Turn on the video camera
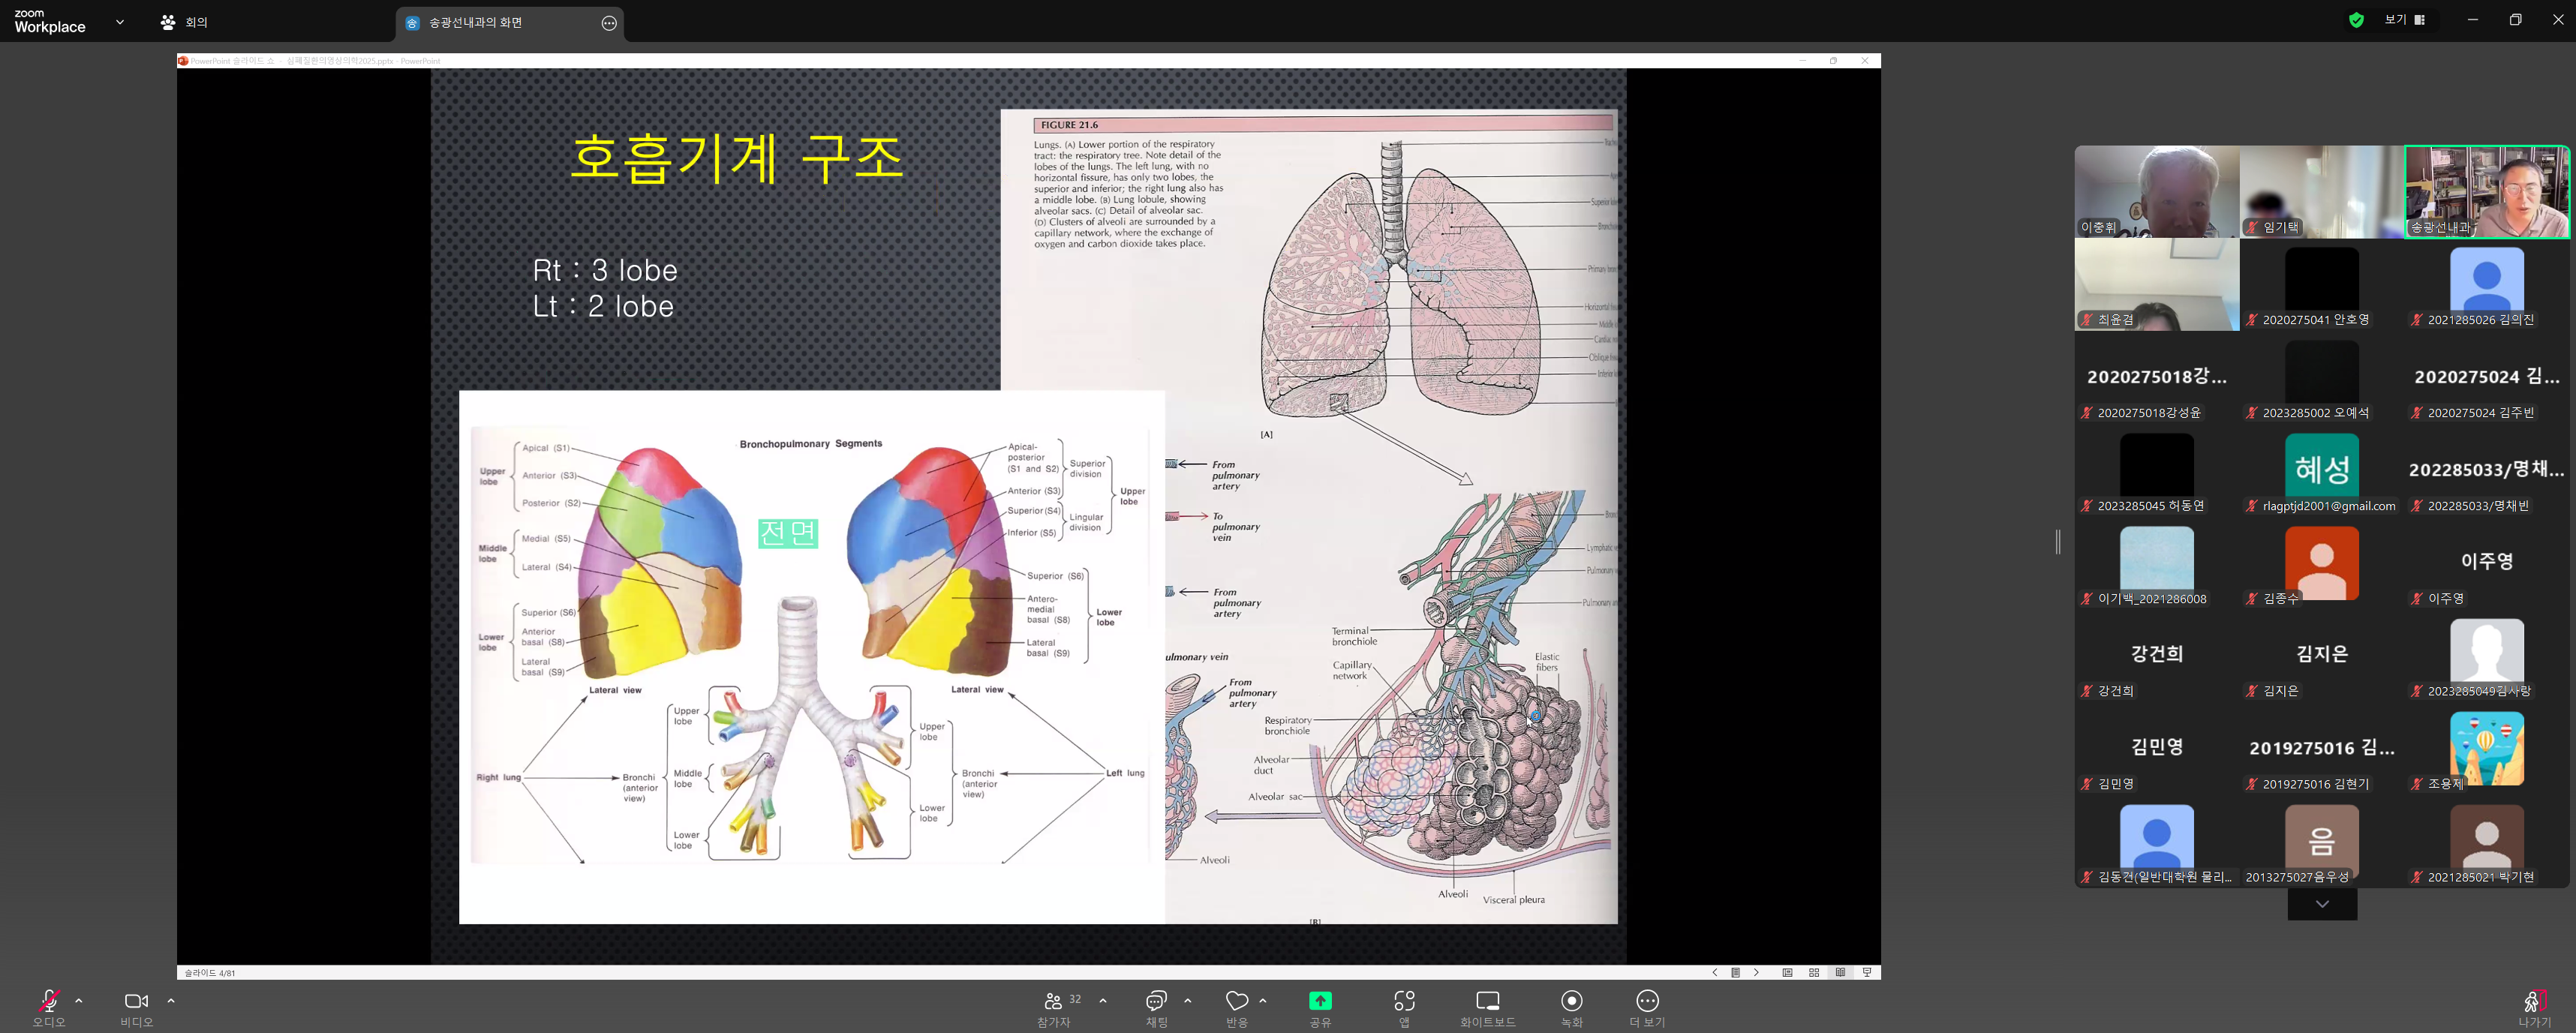The image size is (2576, 1033). (136, 1001)
